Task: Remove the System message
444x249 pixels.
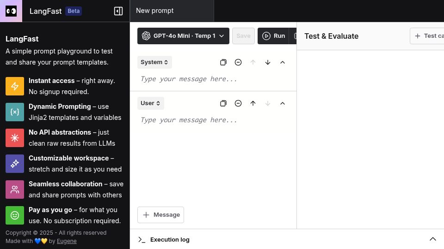Action: click(238, 62)
